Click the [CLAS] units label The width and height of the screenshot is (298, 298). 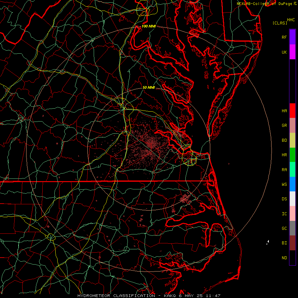tap(280, 23)
